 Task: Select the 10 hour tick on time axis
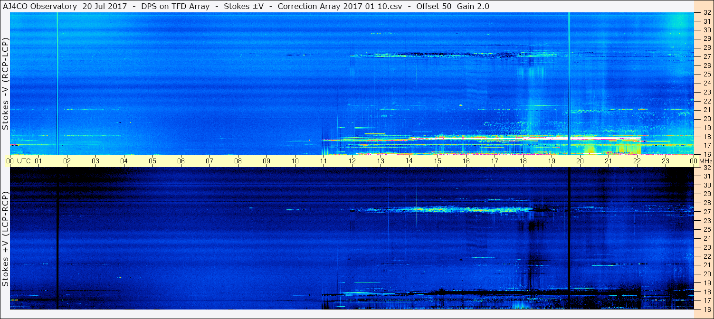295,161
